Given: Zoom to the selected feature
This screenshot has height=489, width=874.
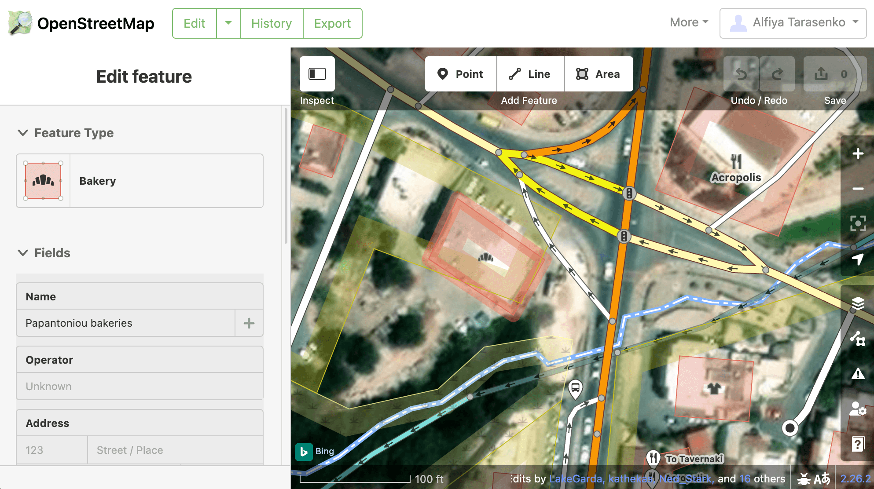Looking at the screenshot, I should pyautogui.click(x=858, y=223).
